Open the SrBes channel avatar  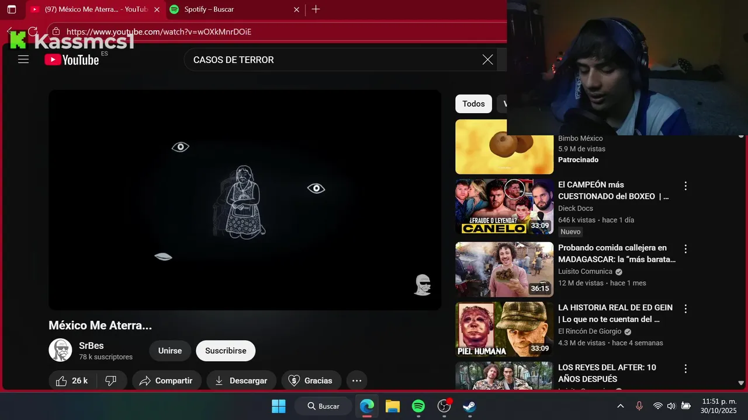[60, 350]
